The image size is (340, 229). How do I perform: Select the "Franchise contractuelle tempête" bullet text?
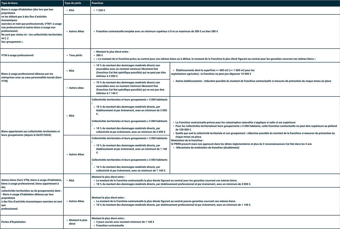(157, 31)
